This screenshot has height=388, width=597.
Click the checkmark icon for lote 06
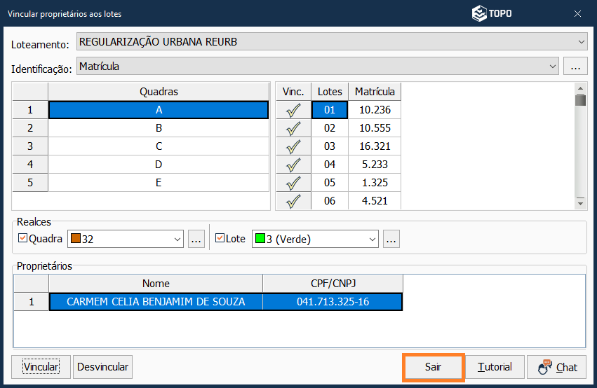pos(293,201)
